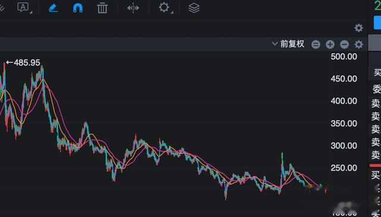Expand the 前复权 adjustment dropdown
Viewport: 381px width, 217px height.
click(x=288, y=44)
